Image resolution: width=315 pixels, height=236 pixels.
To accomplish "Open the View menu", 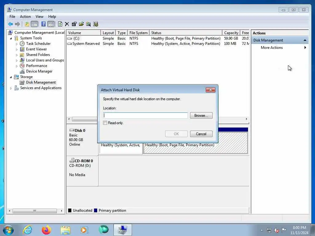I will click(x=39, y=17).
